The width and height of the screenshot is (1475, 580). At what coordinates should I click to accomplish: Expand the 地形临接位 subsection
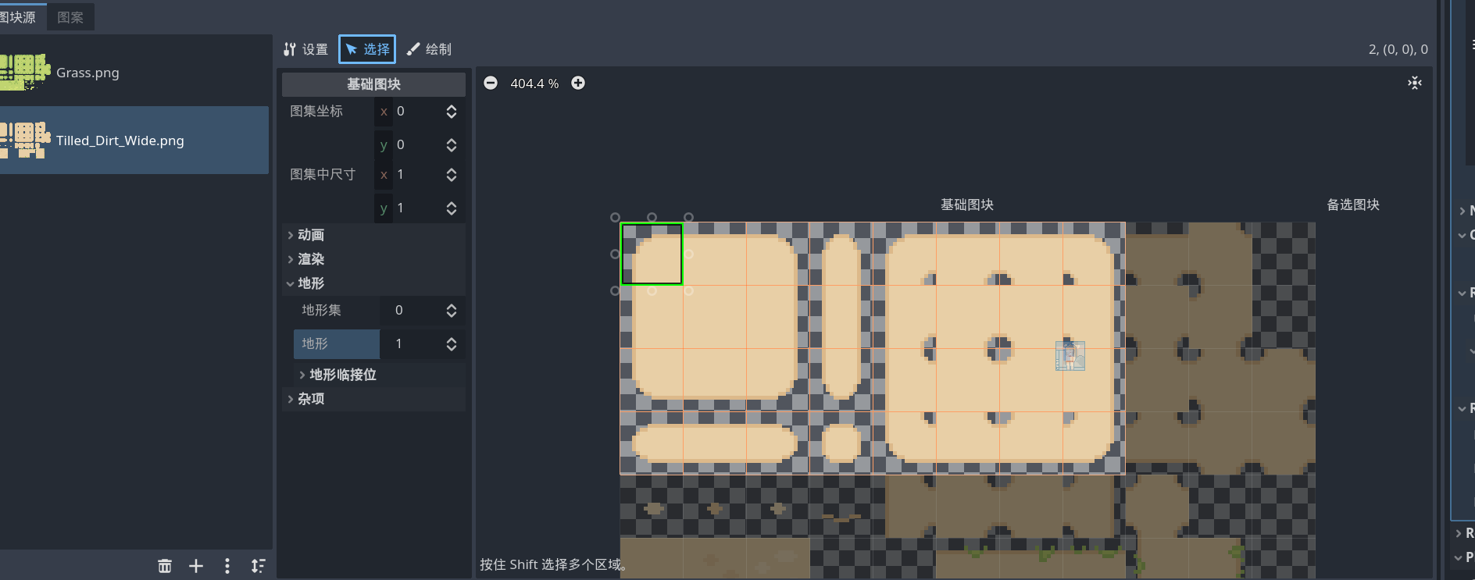(342, 375)
